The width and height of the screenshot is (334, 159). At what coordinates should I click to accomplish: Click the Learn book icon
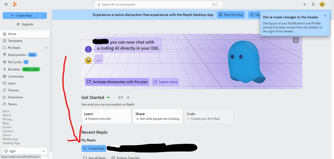(5, 83)
